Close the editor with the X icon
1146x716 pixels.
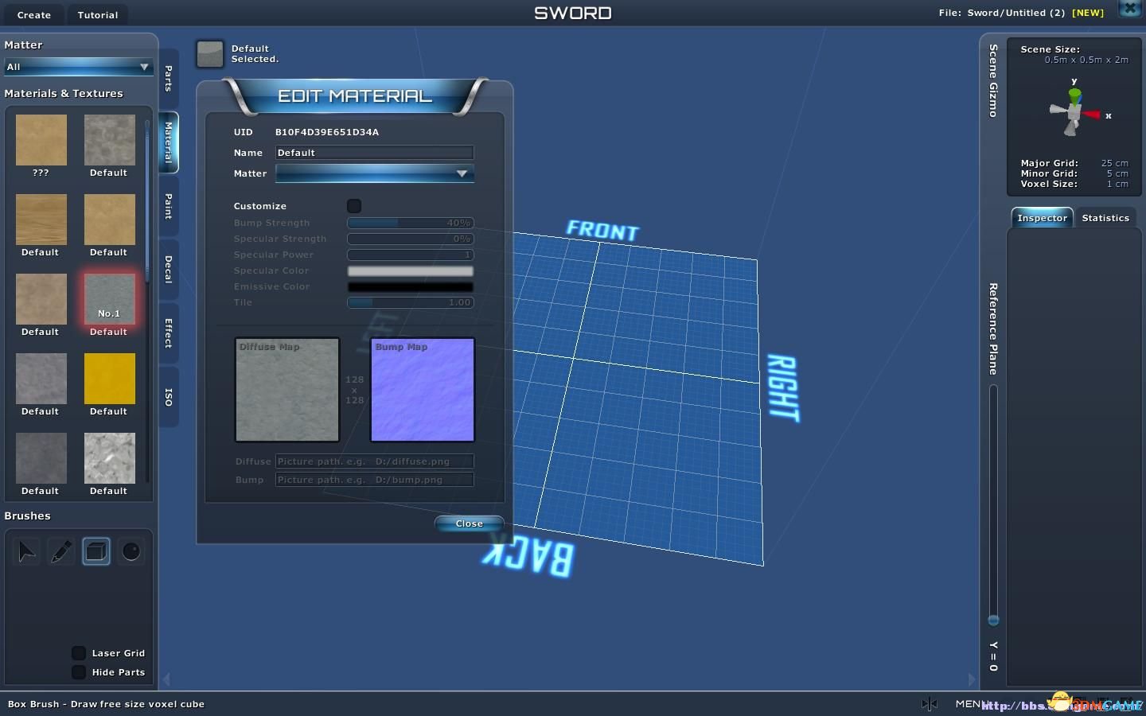(x=1130, y=10)
